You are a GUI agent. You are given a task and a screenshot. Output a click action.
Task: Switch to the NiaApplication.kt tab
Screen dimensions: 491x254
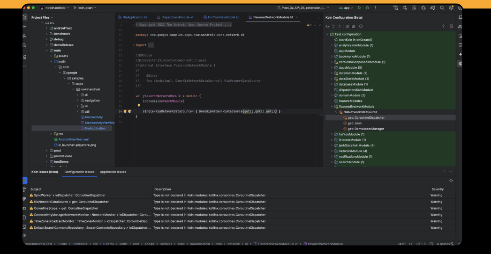[132, 17]
